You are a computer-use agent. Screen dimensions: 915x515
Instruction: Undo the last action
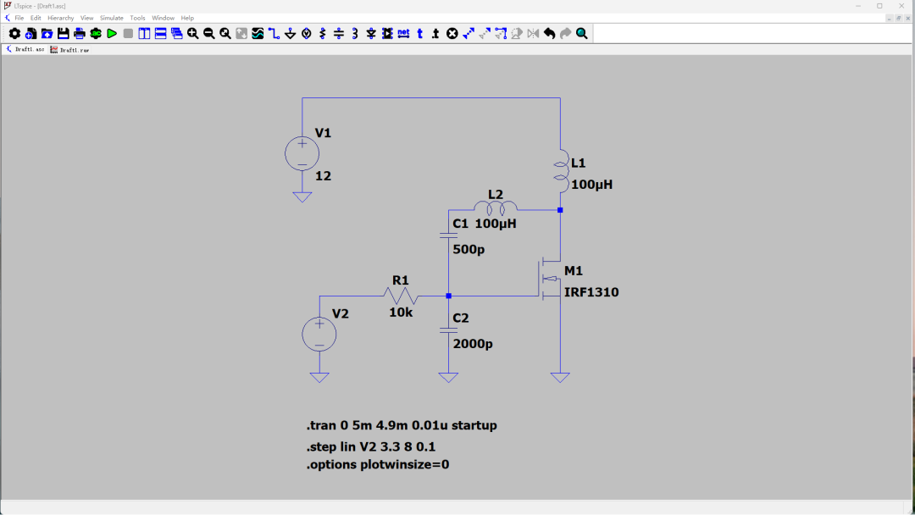tap(549, 34)
